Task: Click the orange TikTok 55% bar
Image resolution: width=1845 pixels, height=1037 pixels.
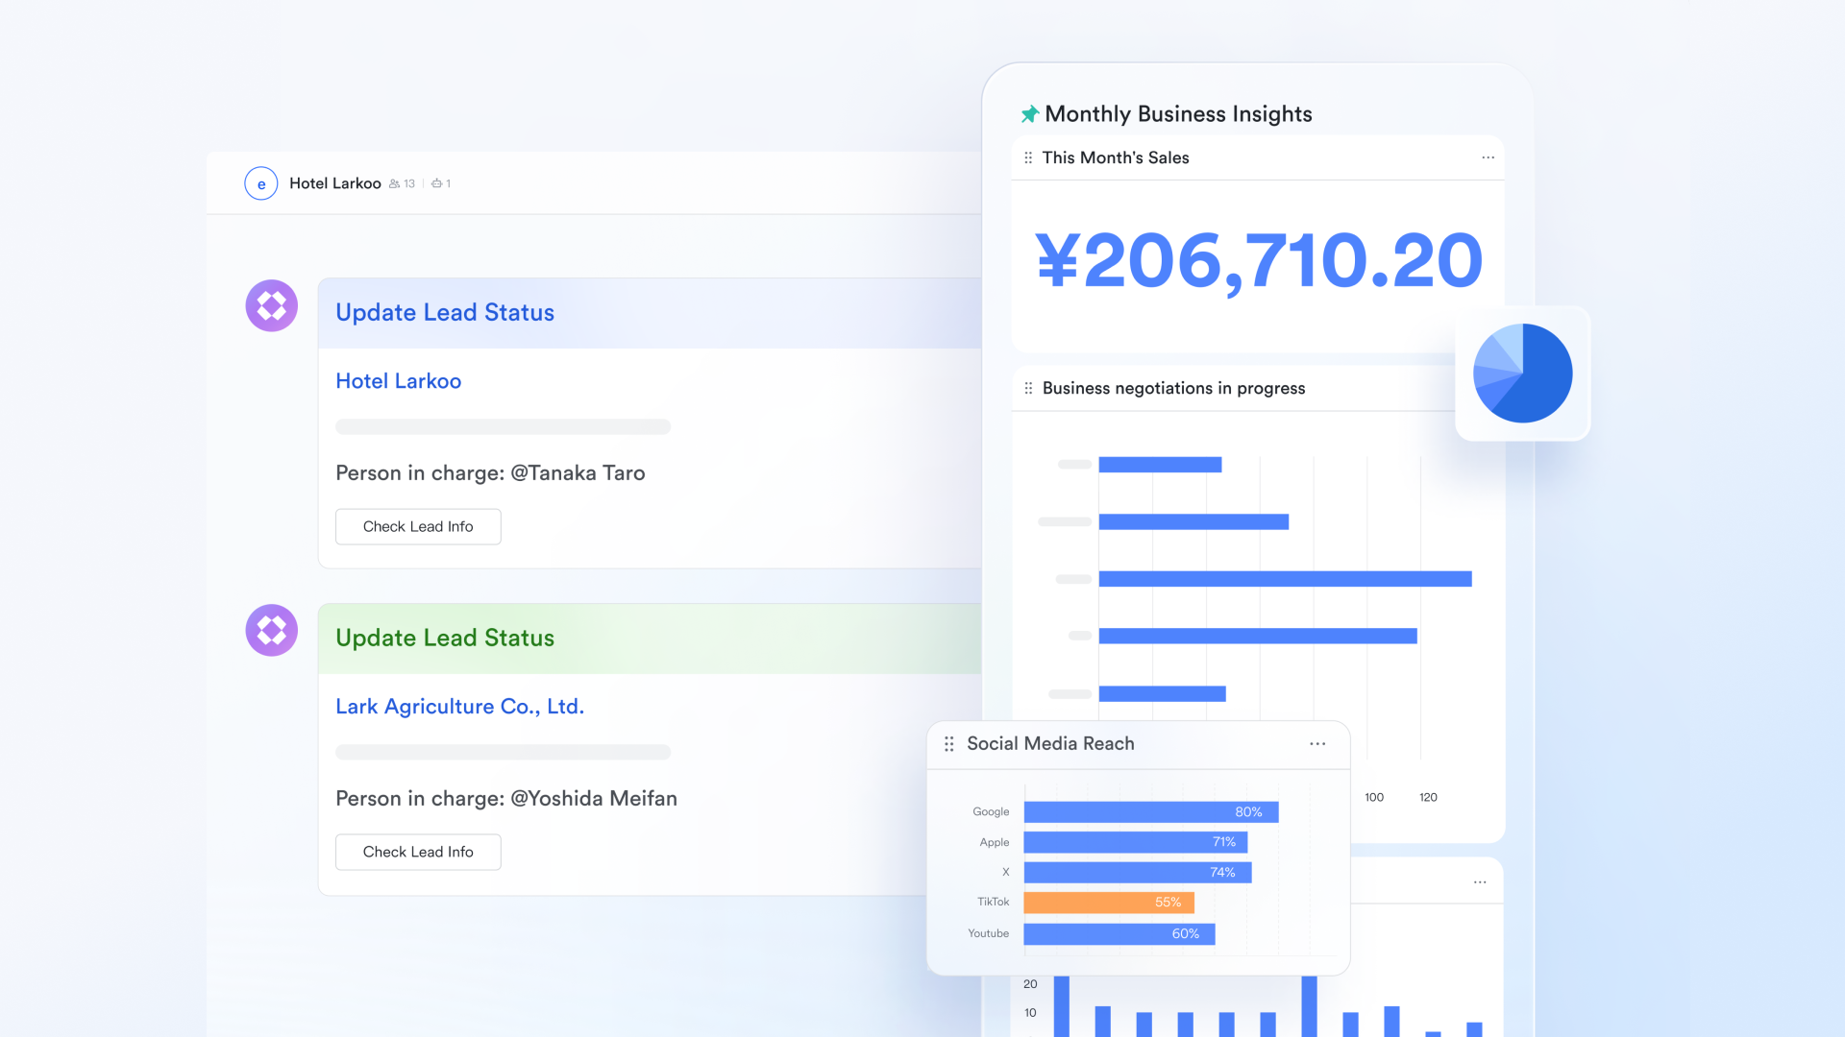Action: [x=1109, y=903]
